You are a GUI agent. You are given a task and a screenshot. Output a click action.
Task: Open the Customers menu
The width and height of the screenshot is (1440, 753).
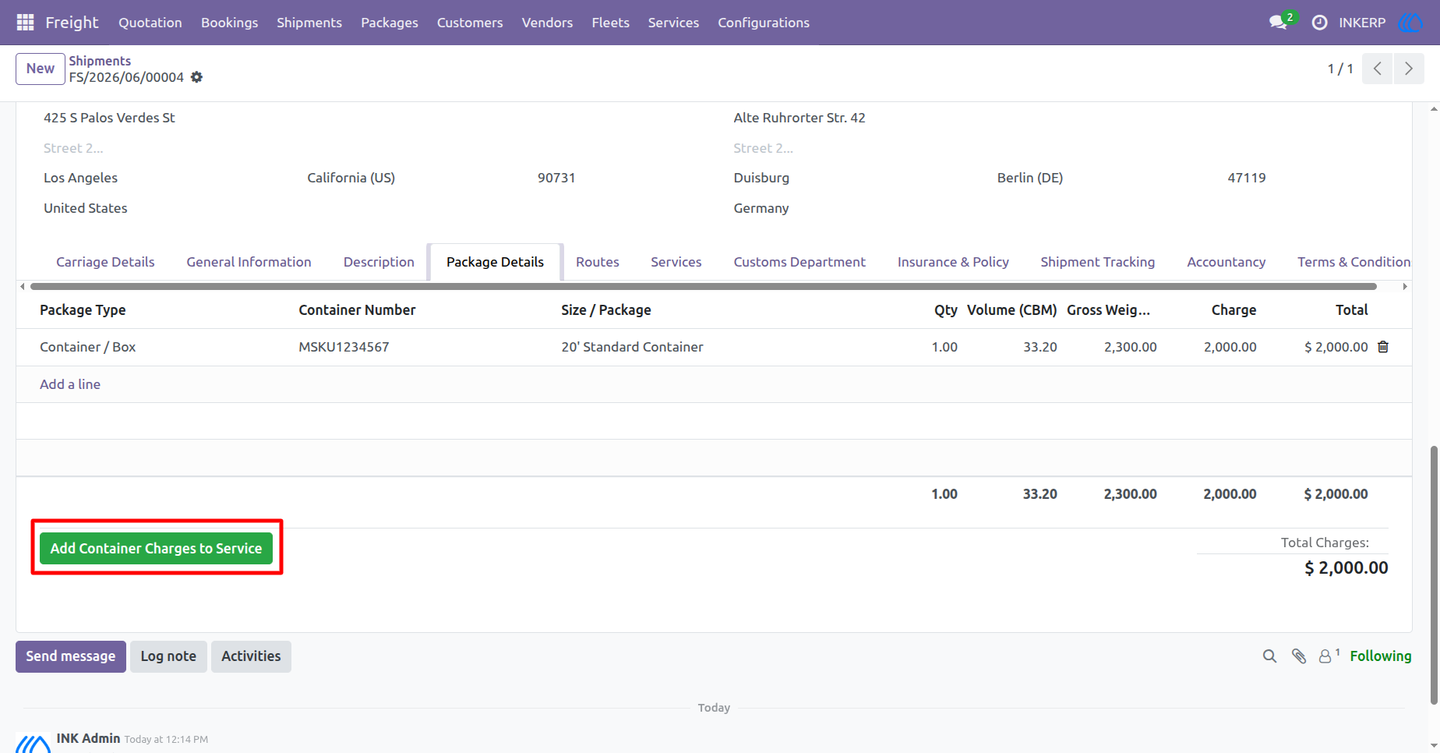pyautogui.click(x=470, y=23)
